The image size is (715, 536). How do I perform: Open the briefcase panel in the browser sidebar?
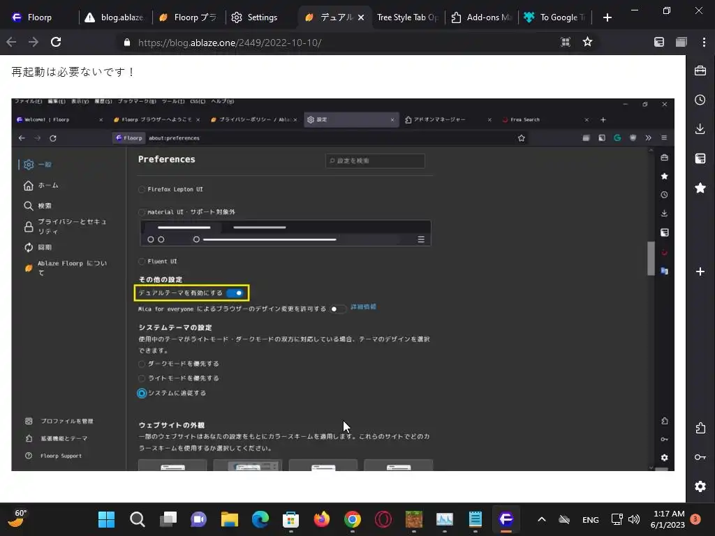pyautogui.click(x=700, y=70)
